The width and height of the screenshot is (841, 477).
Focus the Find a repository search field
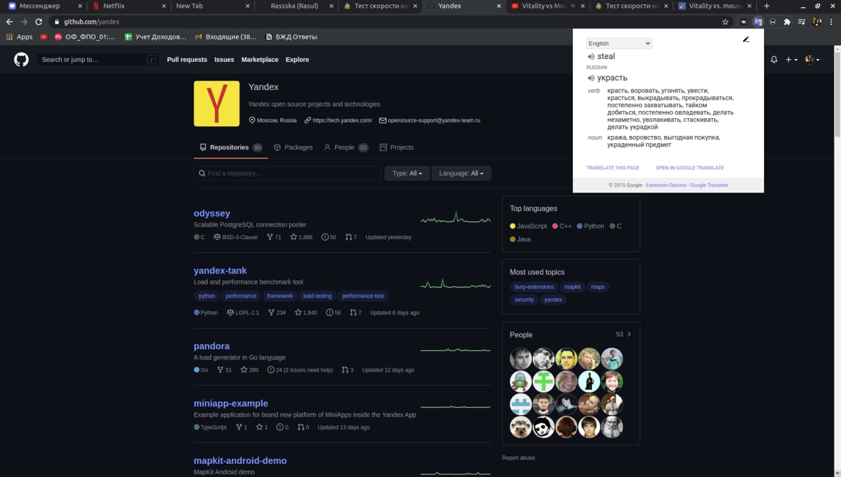point(288,173)
